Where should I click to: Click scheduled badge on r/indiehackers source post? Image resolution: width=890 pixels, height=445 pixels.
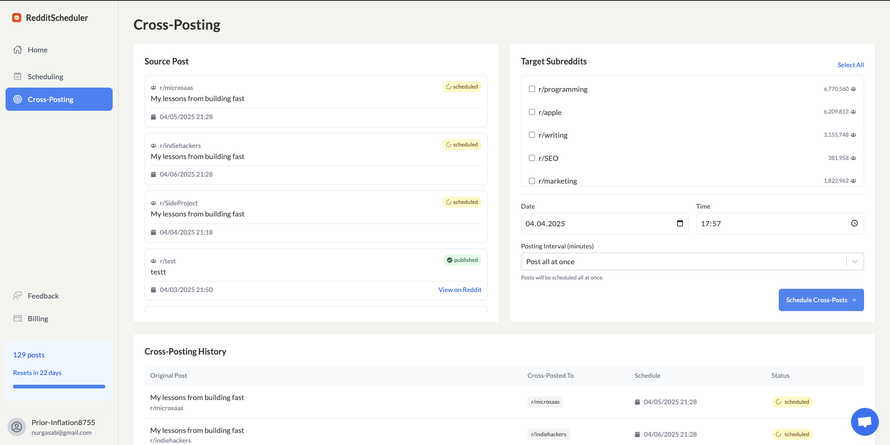(x=462, y=145)
